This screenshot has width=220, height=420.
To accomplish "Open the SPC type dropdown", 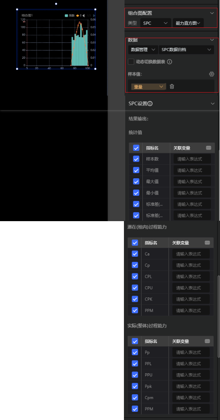I will 155,23.
